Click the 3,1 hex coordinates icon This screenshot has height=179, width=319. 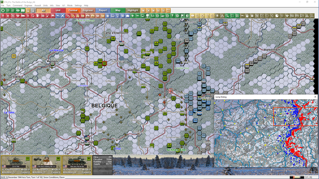coord(152,16)
